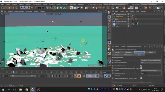The height and width of the screenshot is (92, 165).
Task: Switch to the Кеш tab
Action: click(139, 55)
